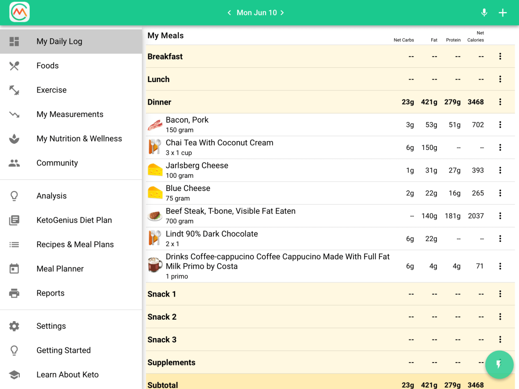The height and width of the screenshot is (389, 519).
Task: Go to previous day using left chevron
Action: [x=229, y=13]
